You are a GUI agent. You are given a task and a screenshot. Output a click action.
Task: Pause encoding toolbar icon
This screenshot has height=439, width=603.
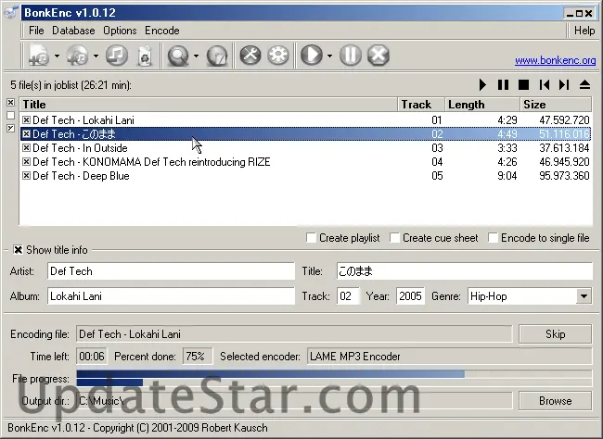point(351,56)
